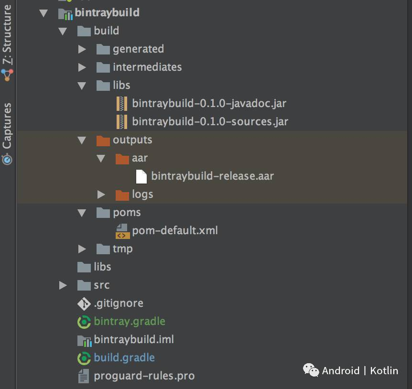Select bintraybuild-release.aar file
Viewport: 412px width, 389px height.
[212, 176]
